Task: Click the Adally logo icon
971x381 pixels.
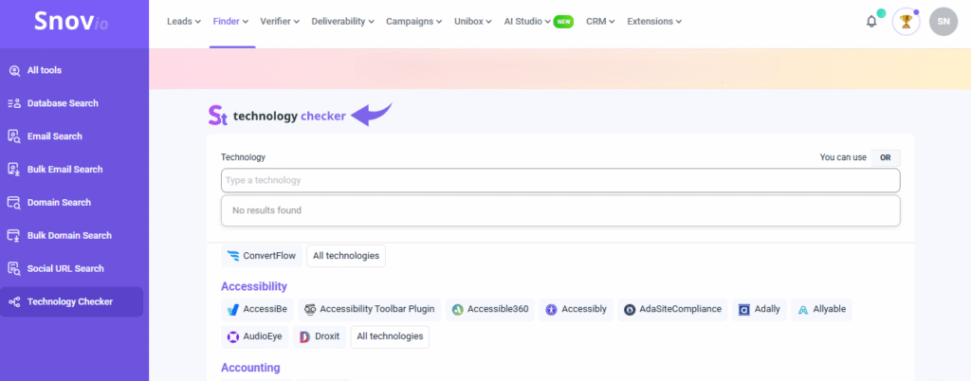Action: click(x=744, y=309)
